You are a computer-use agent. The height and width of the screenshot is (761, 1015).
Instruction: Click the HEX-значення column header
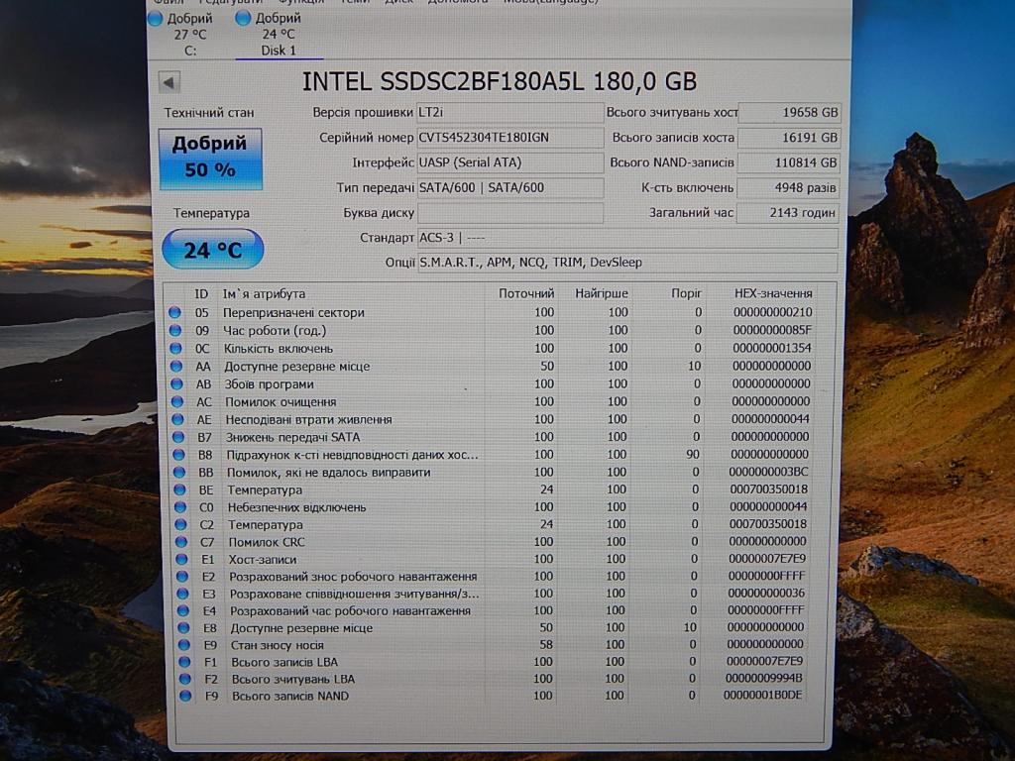click(x=773, y=293)
